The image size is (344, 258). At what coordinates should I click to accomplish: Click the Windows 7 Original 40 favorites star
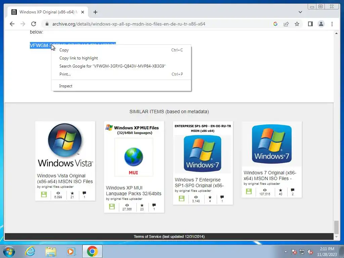(x=281, y=190)
